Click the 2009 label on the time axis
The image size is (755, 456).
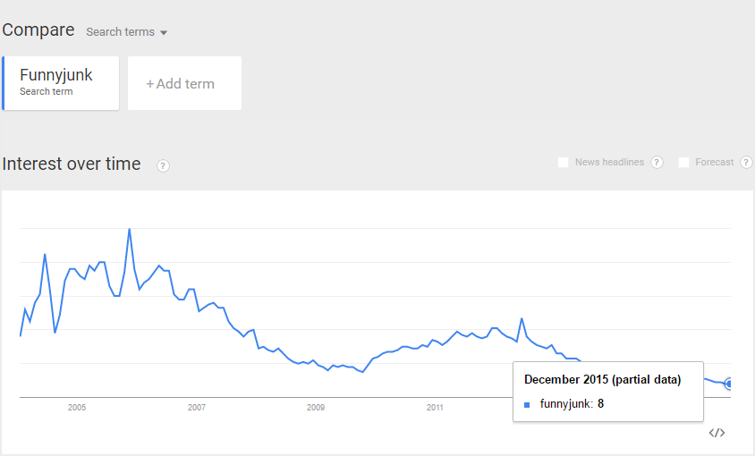[x=316, y=408]
